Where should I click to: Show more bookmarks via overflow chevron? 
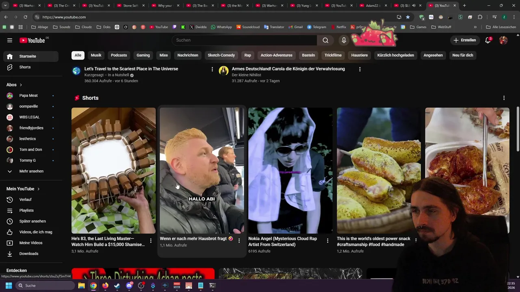click(x=475, y=27)
